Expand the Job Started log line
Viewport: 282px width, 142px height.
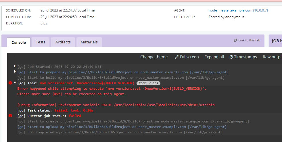(15, 66)
